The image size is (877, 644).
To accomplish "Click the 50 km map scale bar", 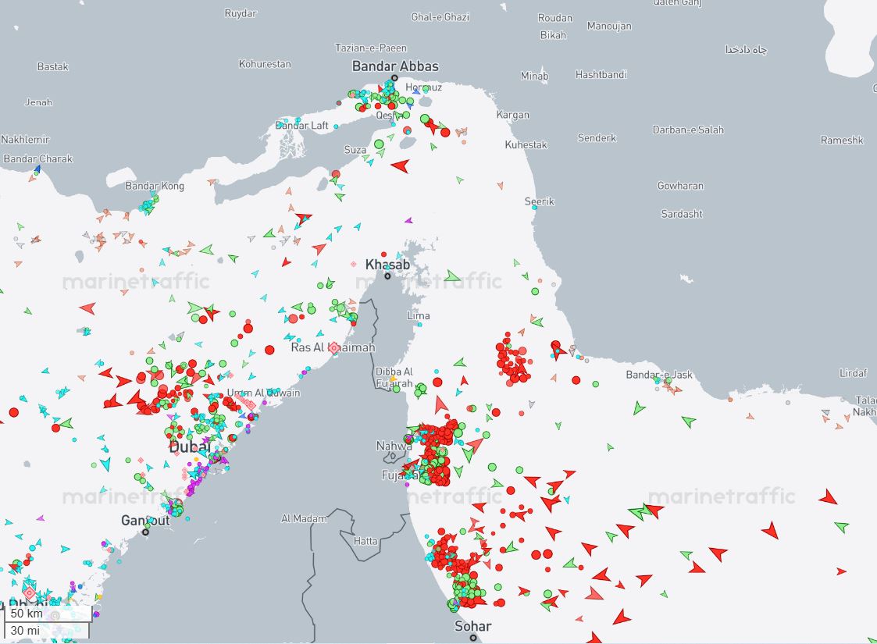I will click(x=48, y=614).
